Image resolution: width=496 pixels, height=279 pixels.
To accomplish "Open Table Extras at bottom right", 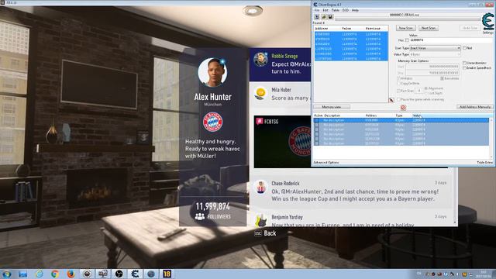I will point(484,162).
